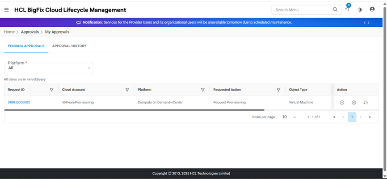Click the Compute on Demand-vCenter cell
The height and width of the screenshot is (179, 387).
pyautogui.click(x=160, y=102)
